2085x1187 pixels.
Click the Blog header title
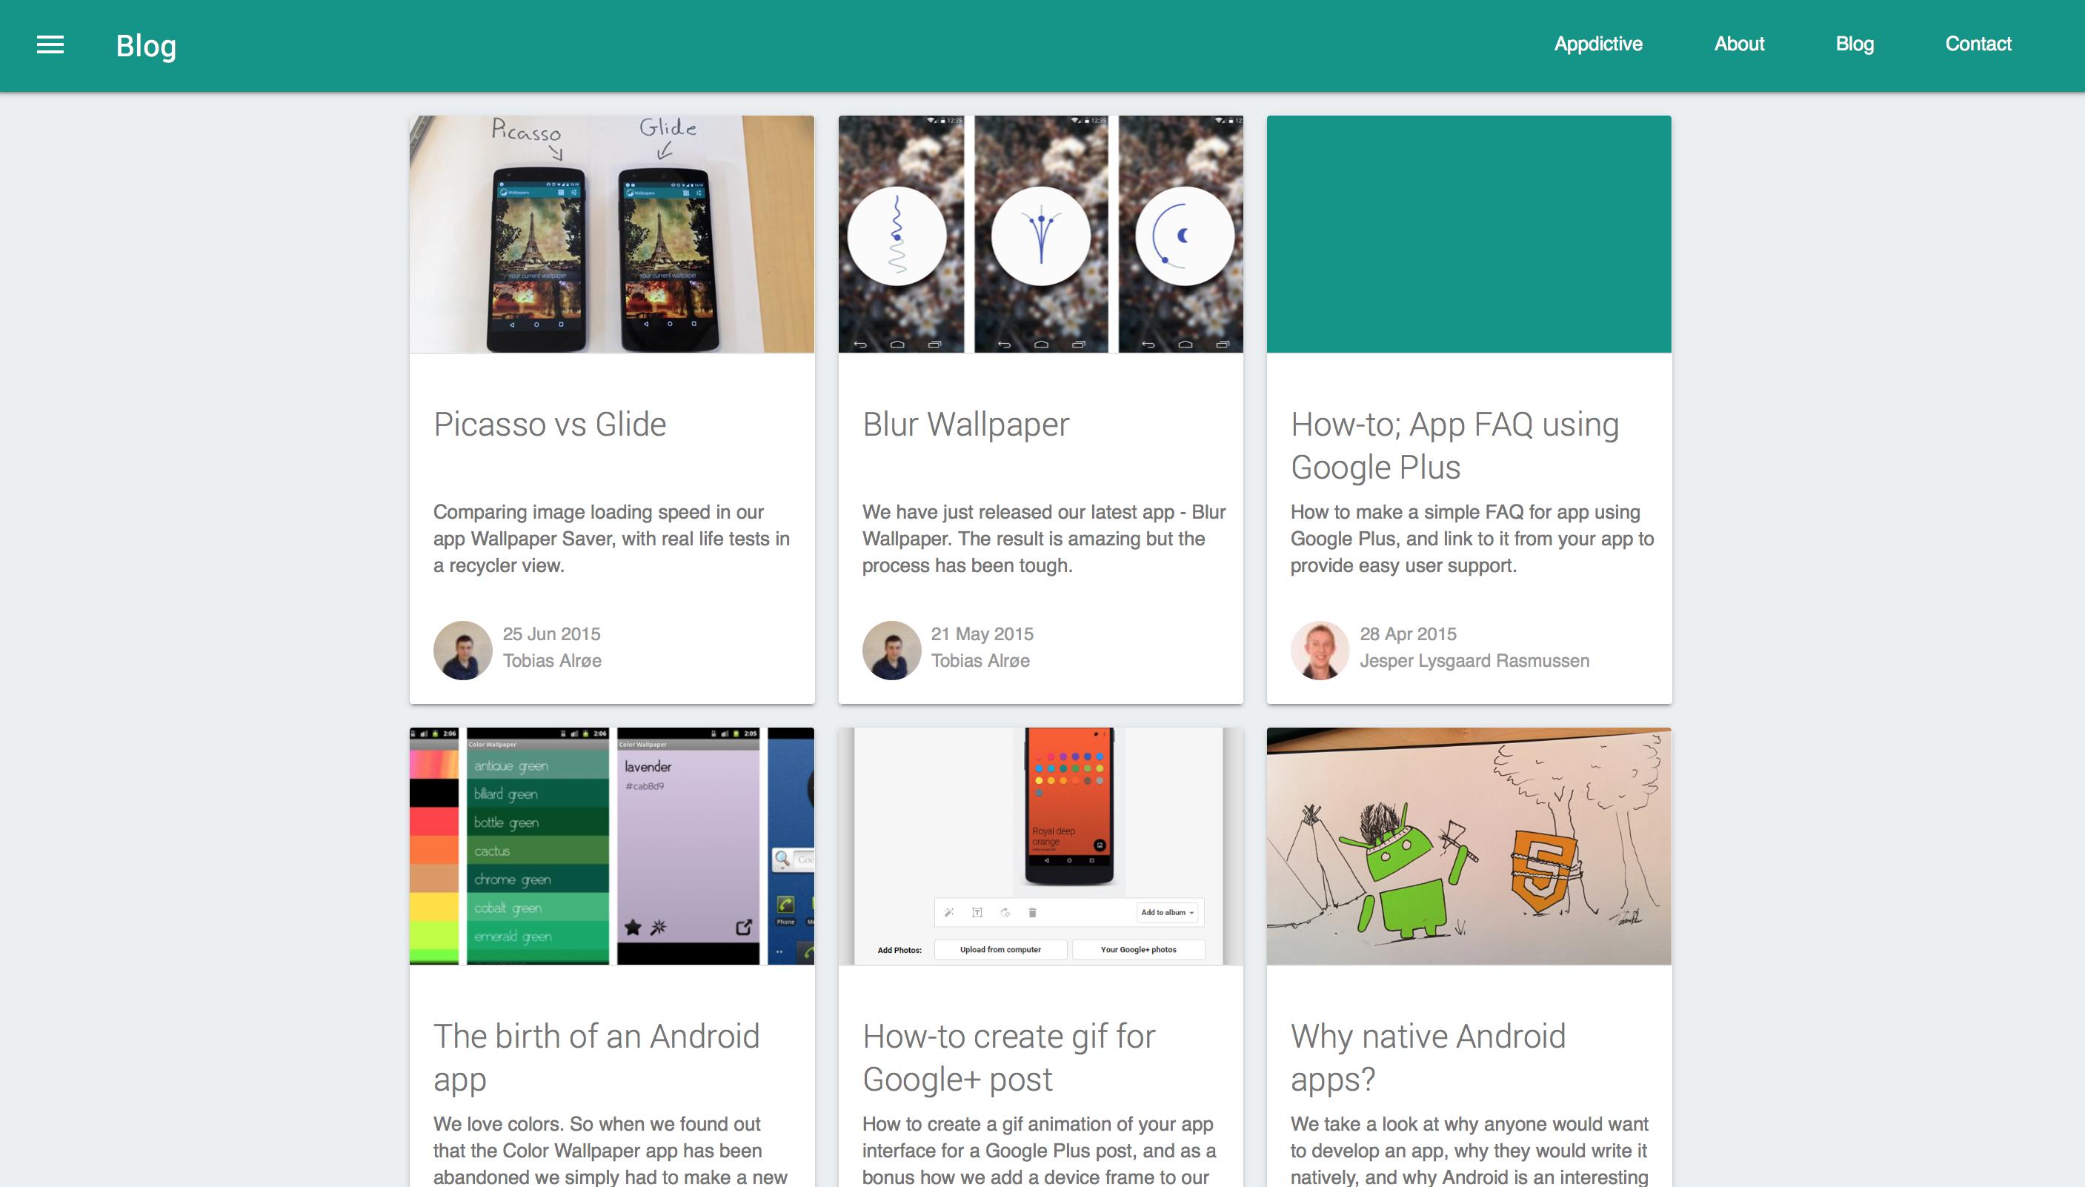pos(146,46)
